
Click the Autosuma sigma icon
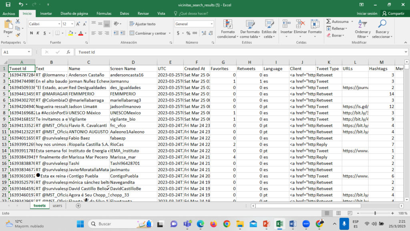(329, 22)
